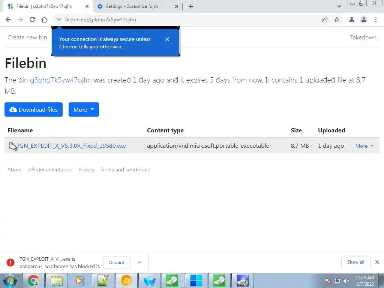
Task: Click the red dangerous download warning icon
Action: [10, 262]
